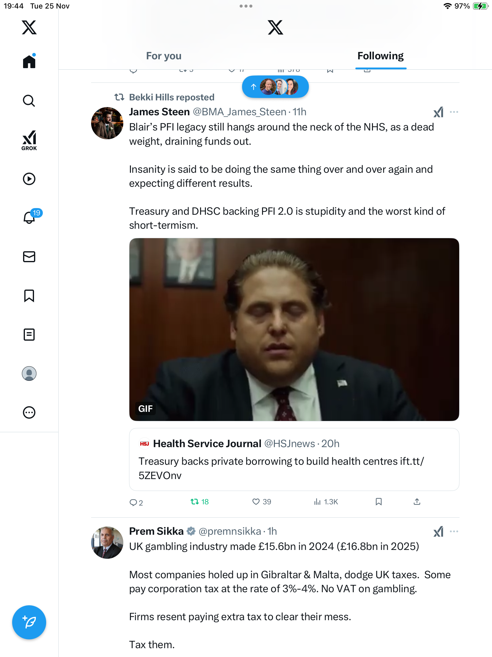The image size is (492, 657).
Task: Open the Search page
Action: (x=29, y=101)
